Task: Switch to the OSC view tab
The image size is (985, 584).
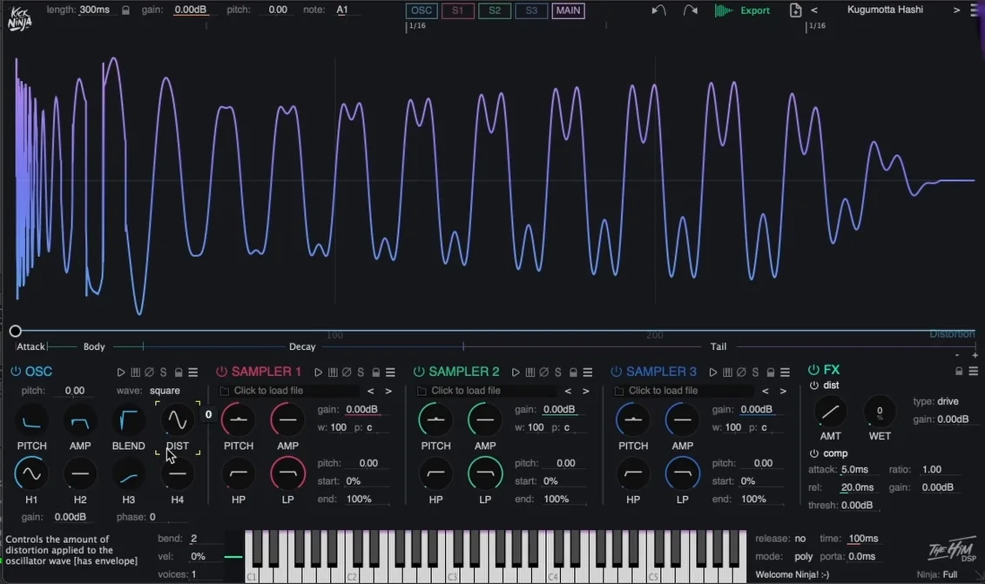Action: pos(422,10)
